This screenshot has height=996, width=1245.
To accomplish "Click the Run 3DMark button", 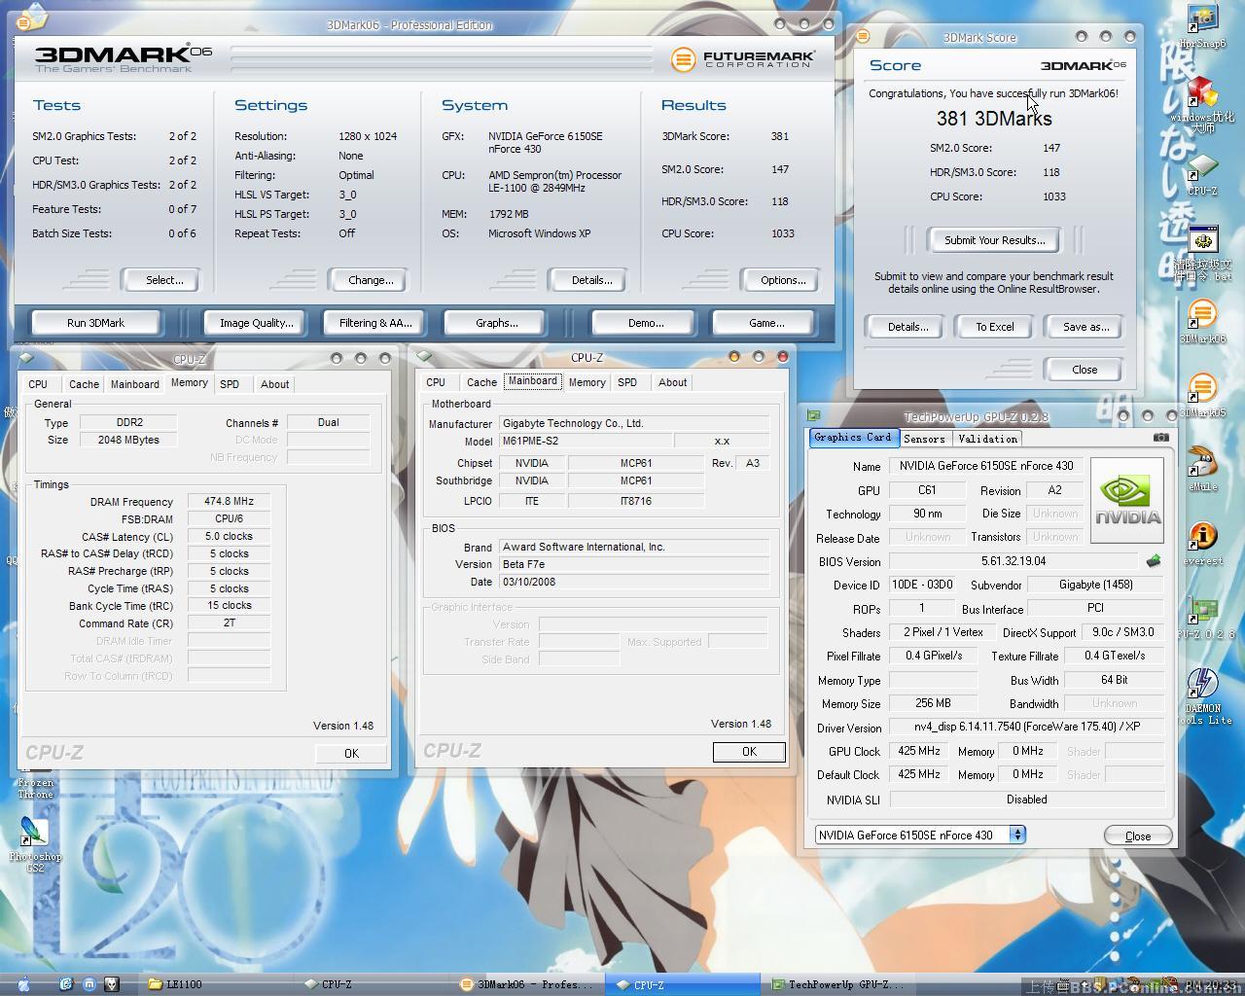I will (96, 323).
